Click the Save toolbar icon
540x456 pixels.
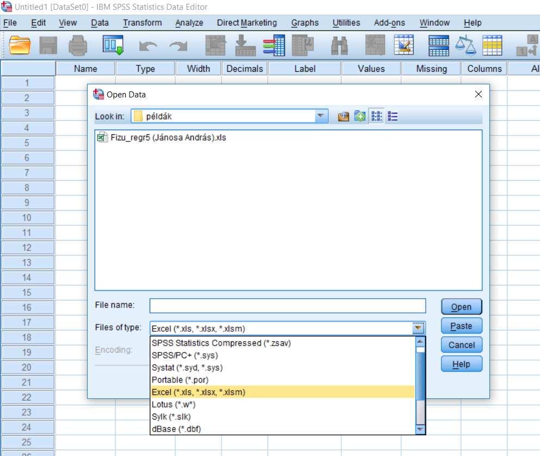[48, 45]
